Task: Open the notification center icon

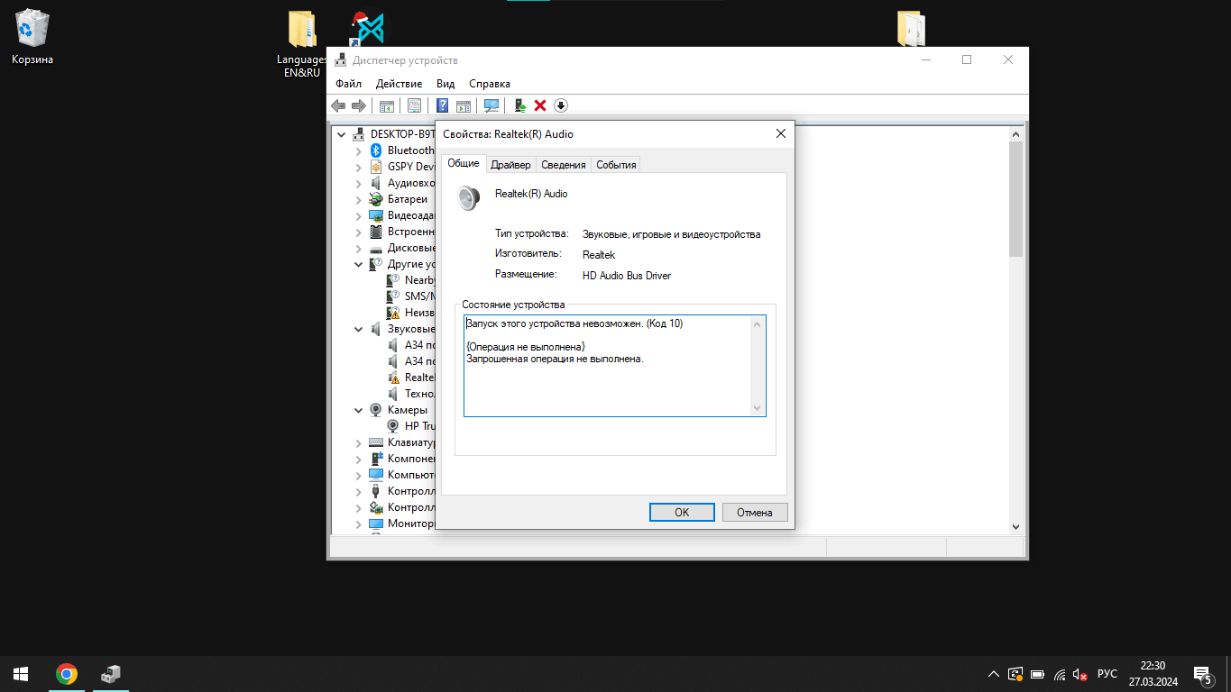Action: click(x=1202, y=674)
